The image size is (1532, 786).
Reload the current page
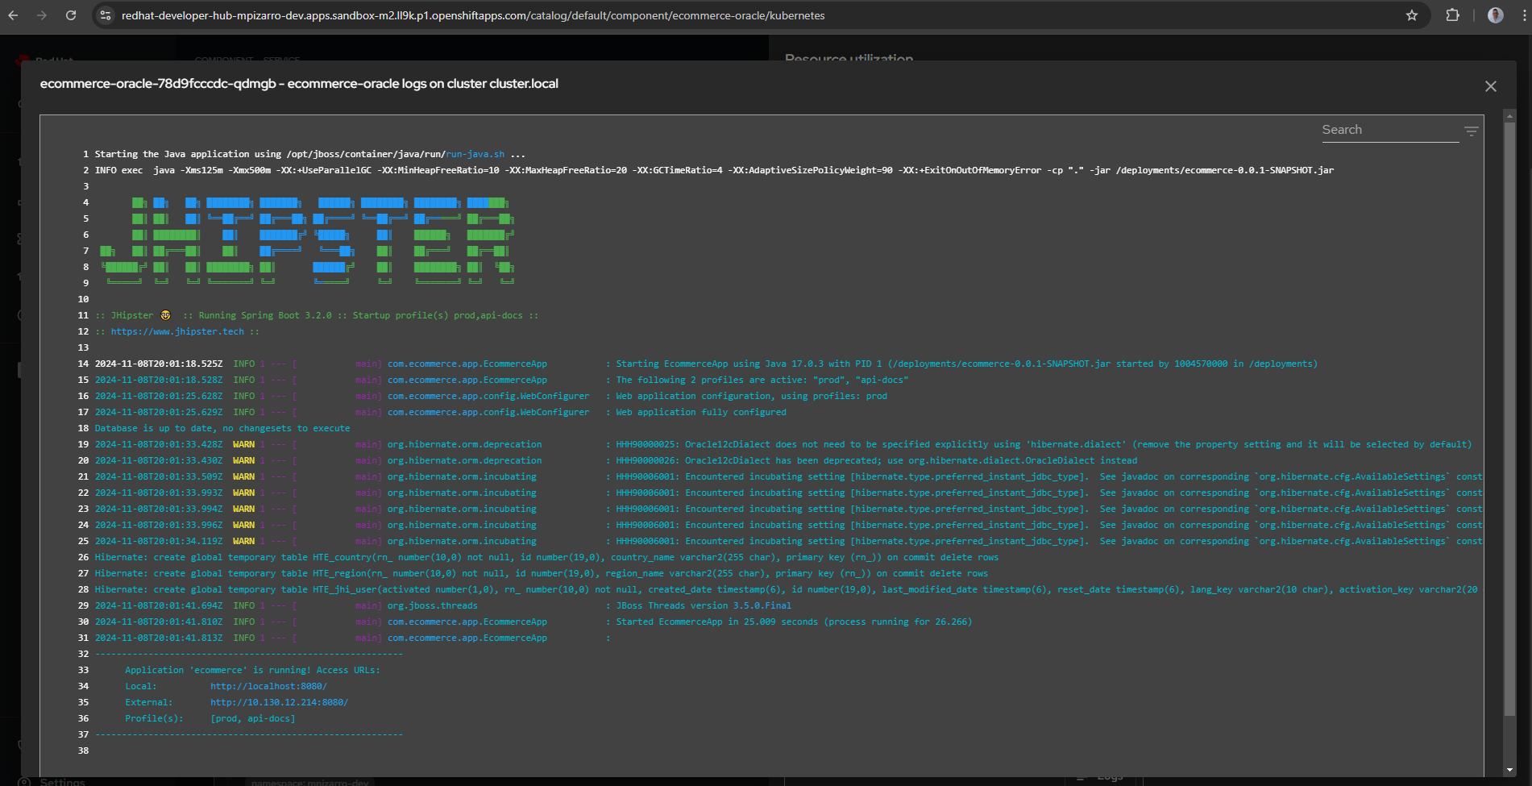pos(71,15)
